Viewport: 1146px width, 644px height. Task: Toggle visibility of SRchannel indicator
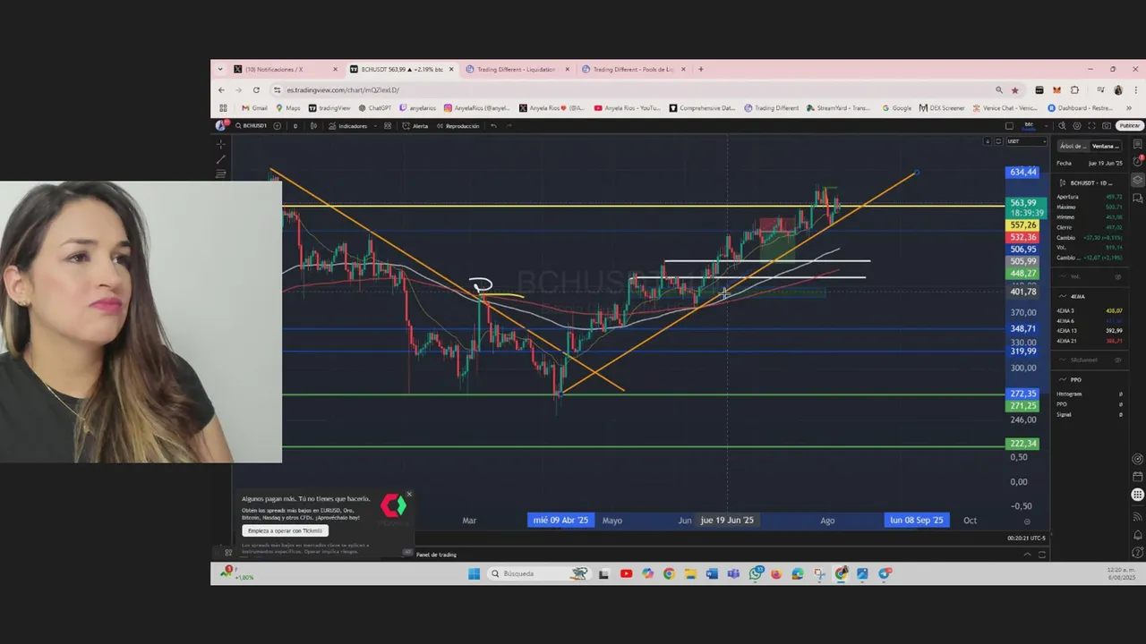(x=1118, y=360)
